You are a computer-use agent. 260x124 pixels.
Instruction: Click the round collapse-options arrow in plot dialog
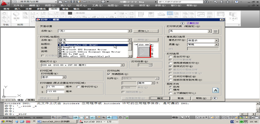click(x=214, y=98)
